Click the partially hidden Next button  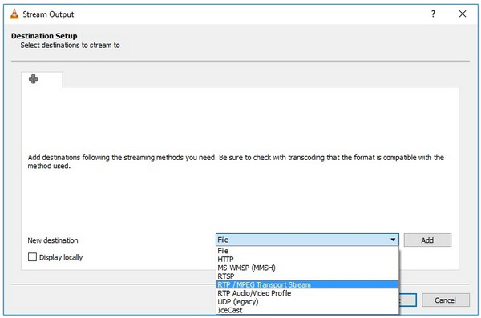(x=408, y=300)
